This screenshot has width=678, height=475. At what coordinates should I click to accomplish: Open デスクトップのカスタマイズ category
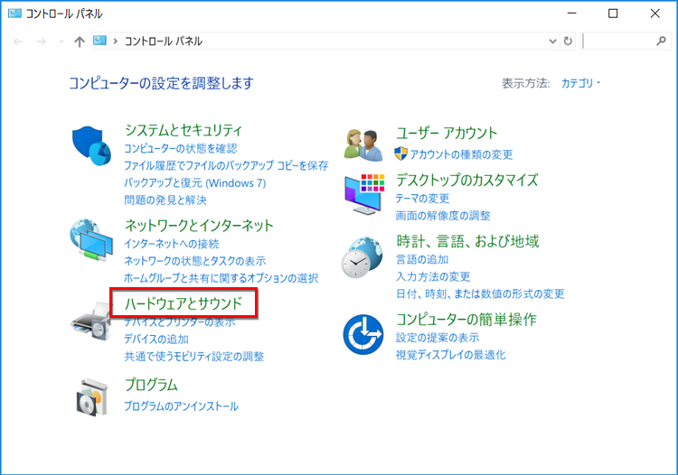pyautogui.click(x=467, y=180)
